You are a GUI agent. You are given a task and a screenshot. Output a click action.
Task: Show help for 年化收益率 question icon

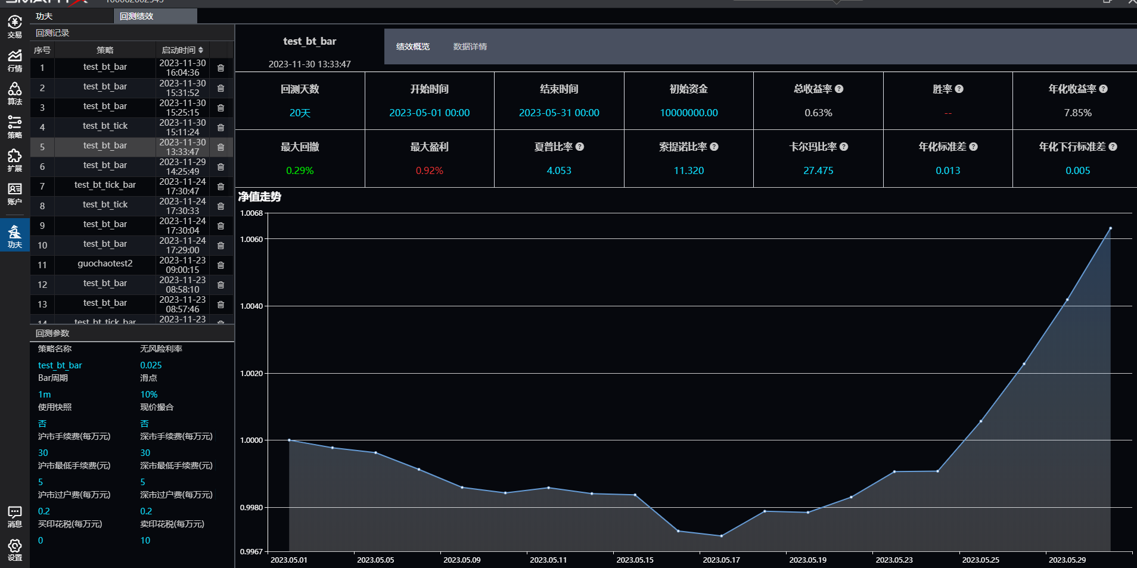pos(1103,89)
